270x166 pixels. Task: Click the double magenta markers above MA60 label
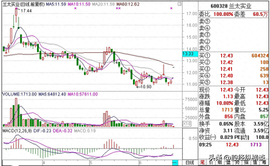118,8
